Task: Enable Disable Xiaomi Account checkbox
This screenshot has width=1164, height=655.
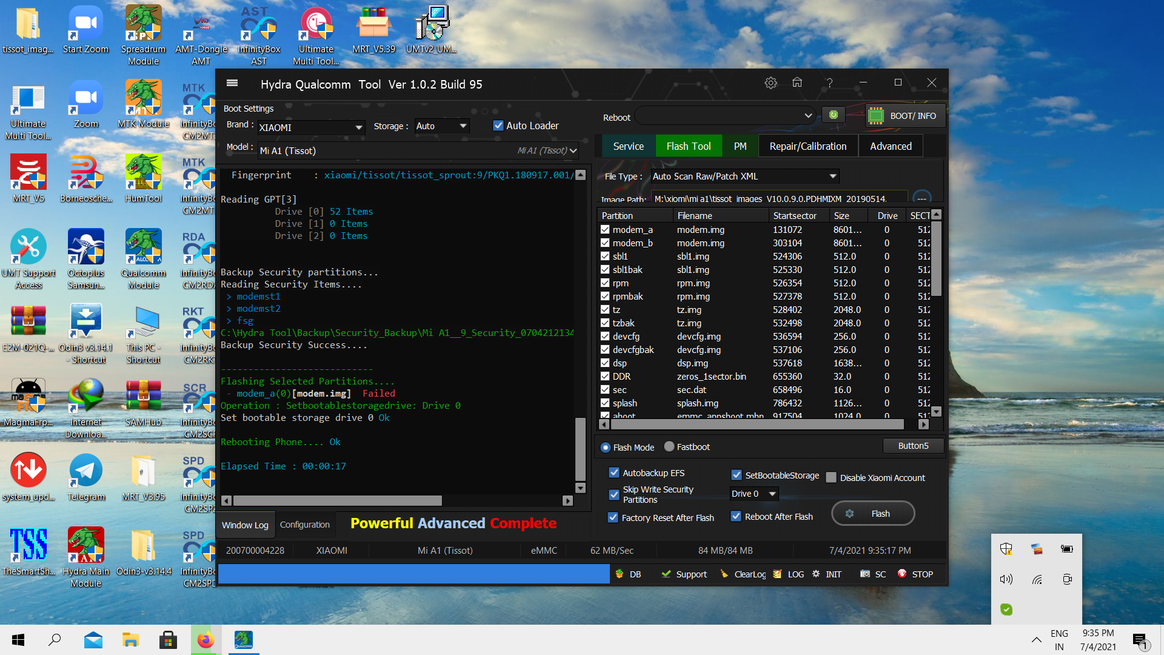Action: click(831, 477)
